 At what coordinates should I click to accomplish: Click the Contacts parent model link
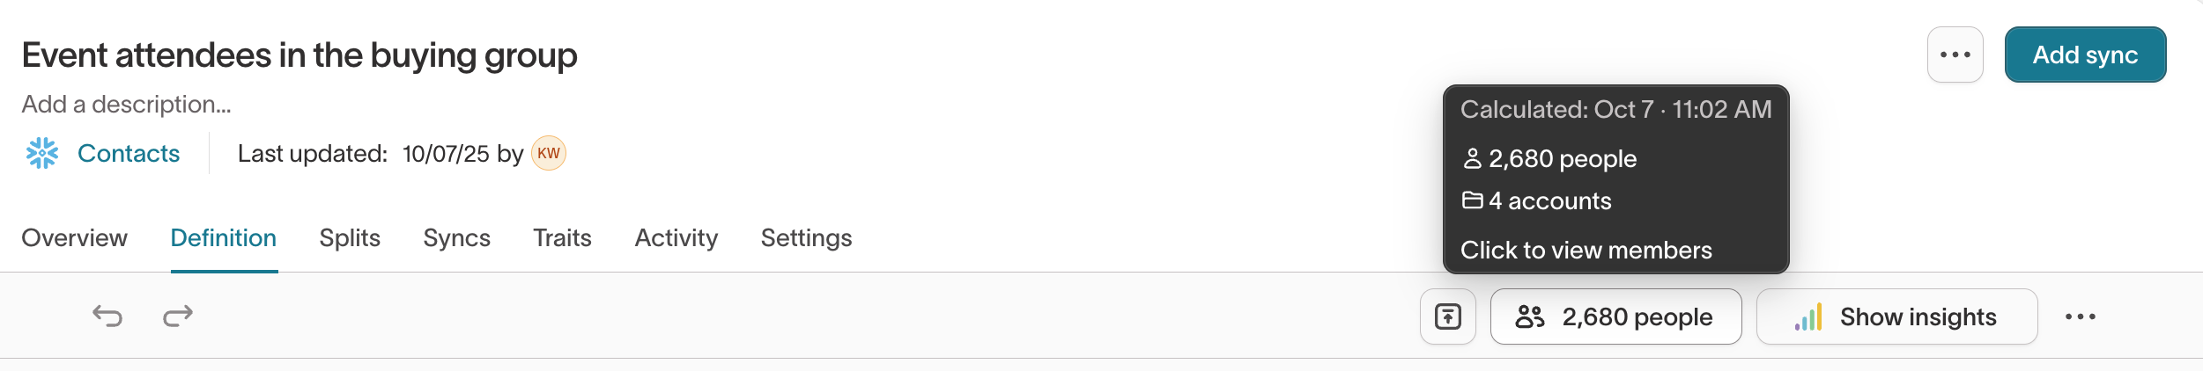[129, 154]
